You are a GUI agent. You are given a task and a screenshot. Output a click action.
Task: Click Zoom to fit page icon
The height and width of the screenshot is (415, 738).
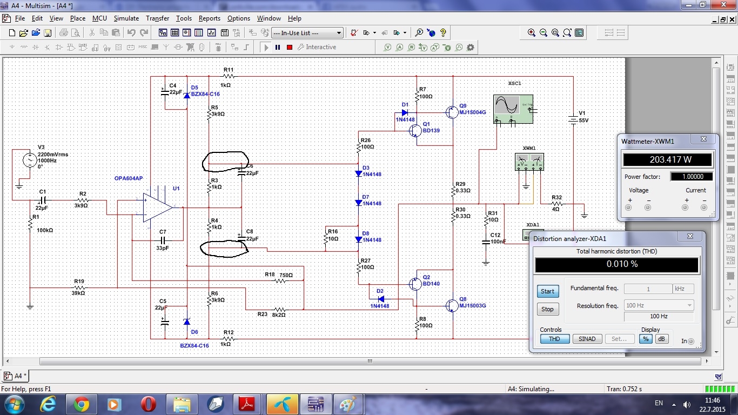[567, 33]
